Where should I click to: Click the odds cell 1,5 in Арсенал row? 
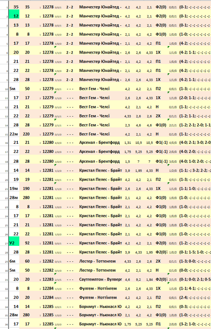pos(127,162)
